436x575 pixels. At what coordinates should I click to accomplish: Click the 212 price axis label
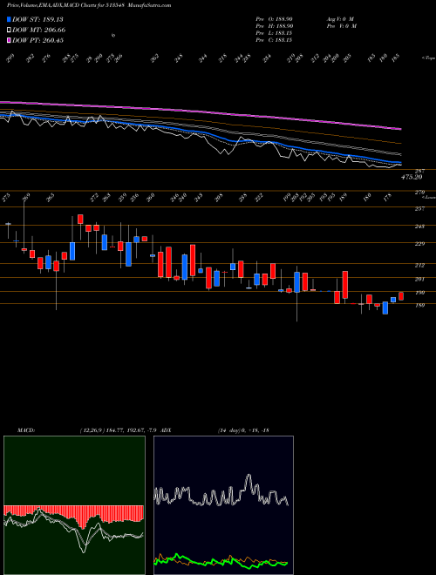419,265
